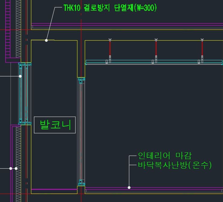Select magenta brick hatch at the top left

point(8,30)
